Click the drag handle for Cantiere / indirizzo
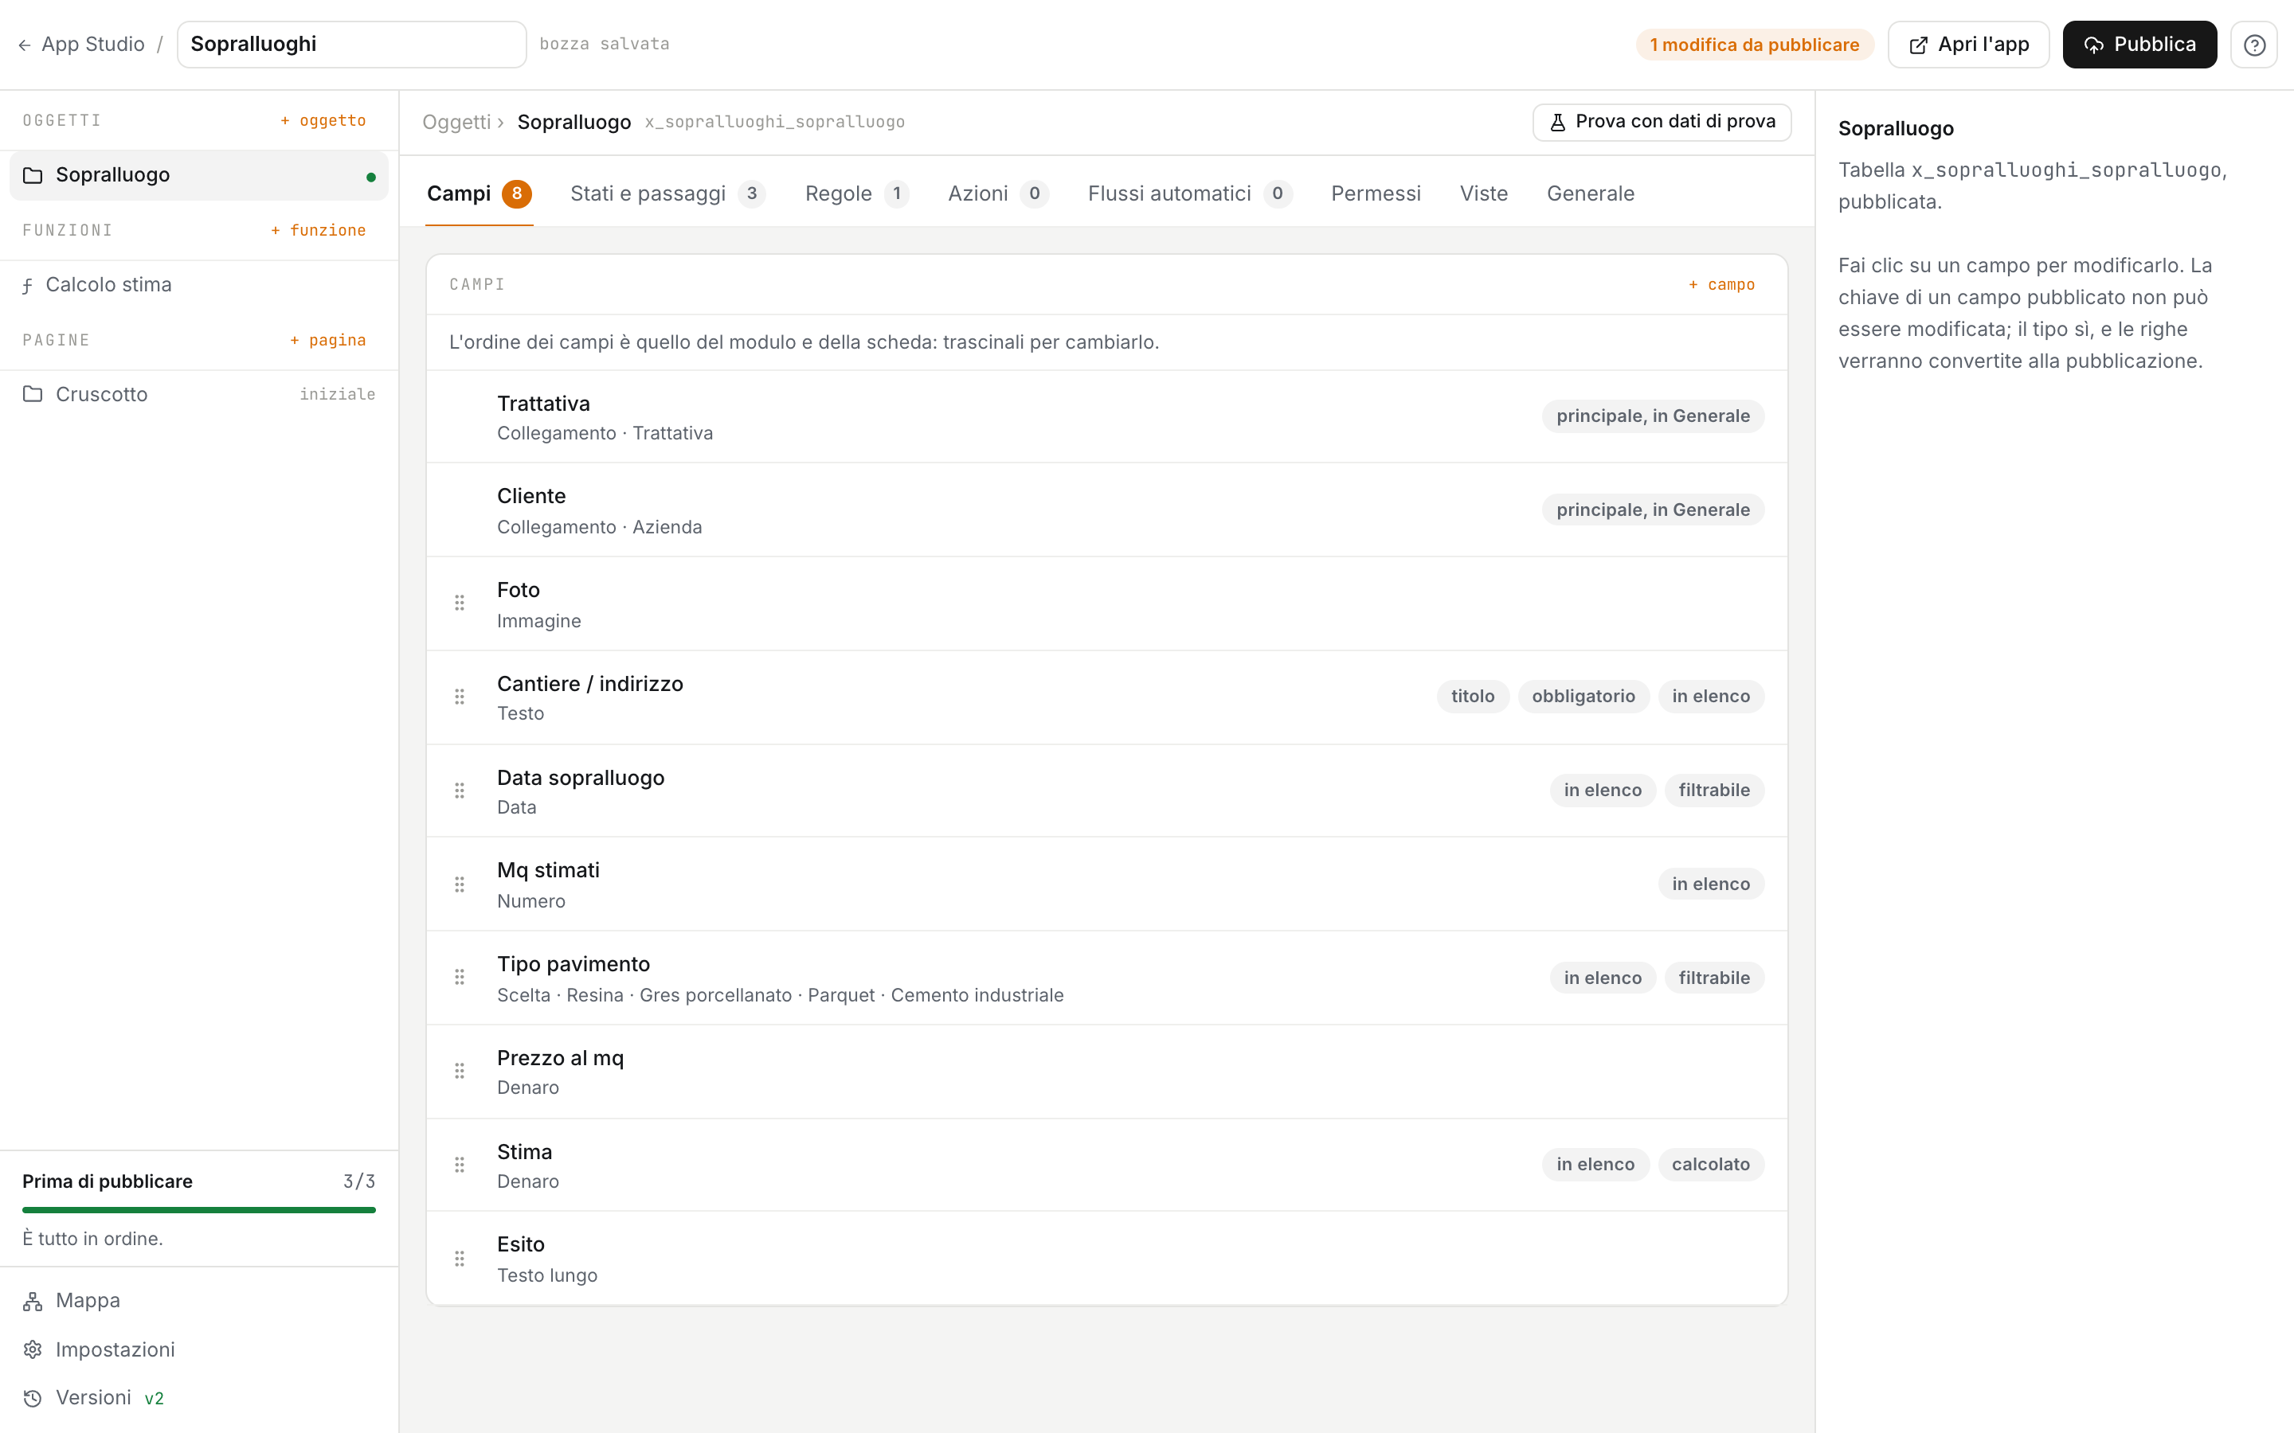 pos(460,697)
